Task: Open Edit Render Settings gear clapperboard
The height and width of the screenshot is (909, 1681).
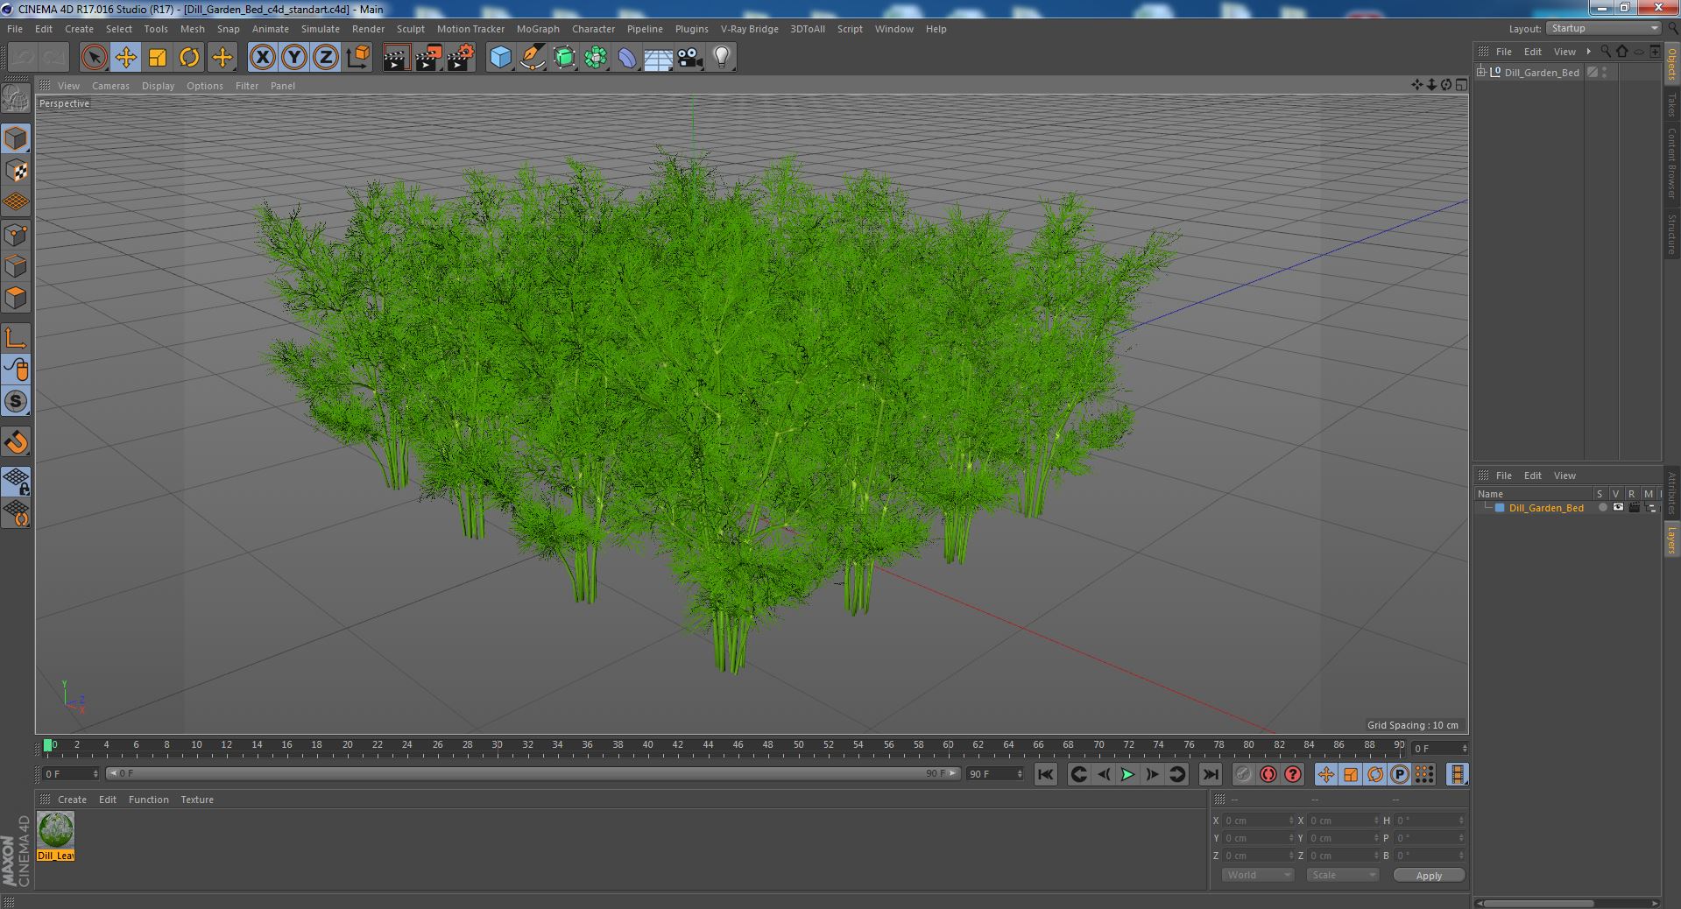Action: (x=461, y=58)
